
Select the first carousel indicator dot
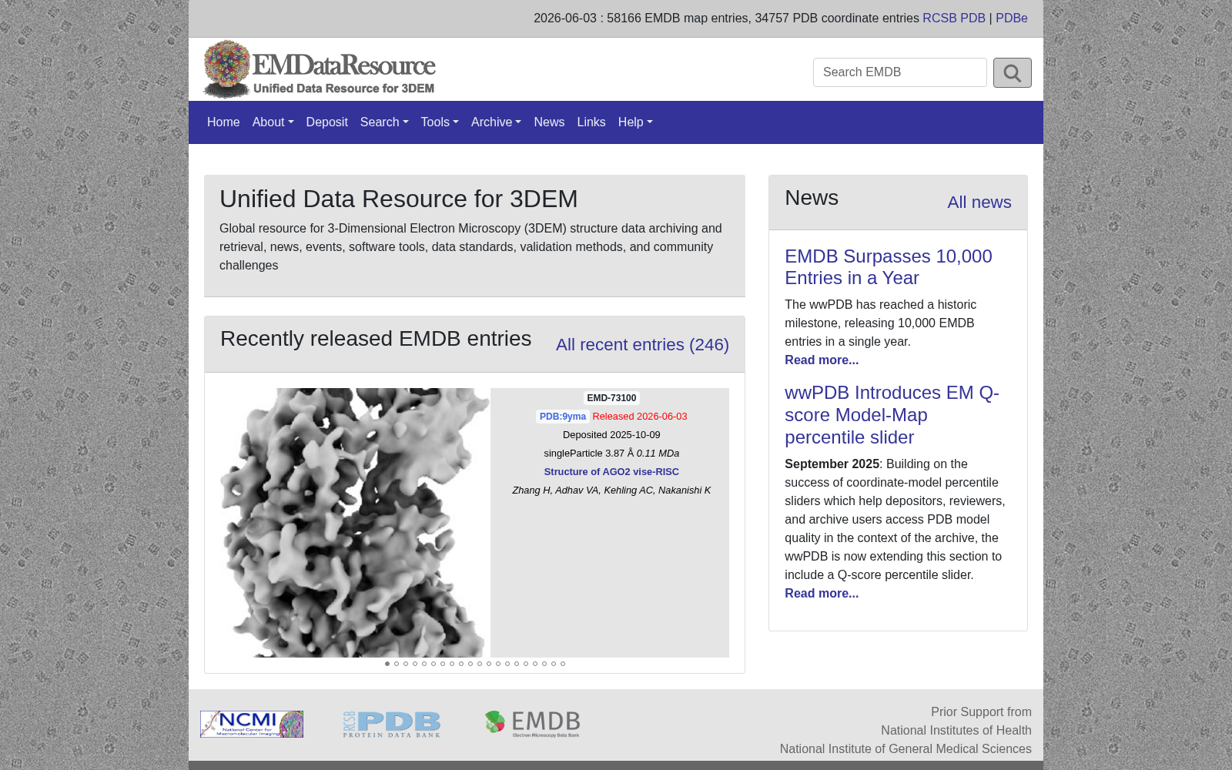point(387,664)
